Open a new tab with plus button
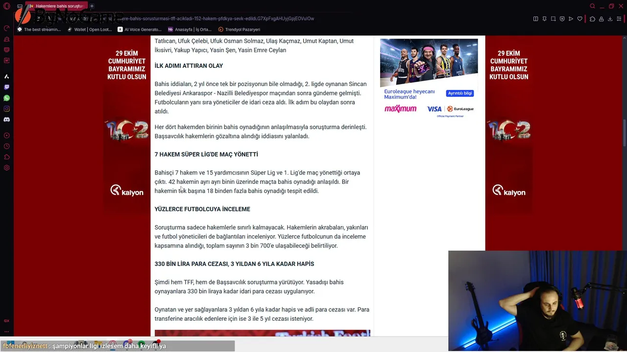627x352 pixels. pyautogui.click(x=92, y=6)
